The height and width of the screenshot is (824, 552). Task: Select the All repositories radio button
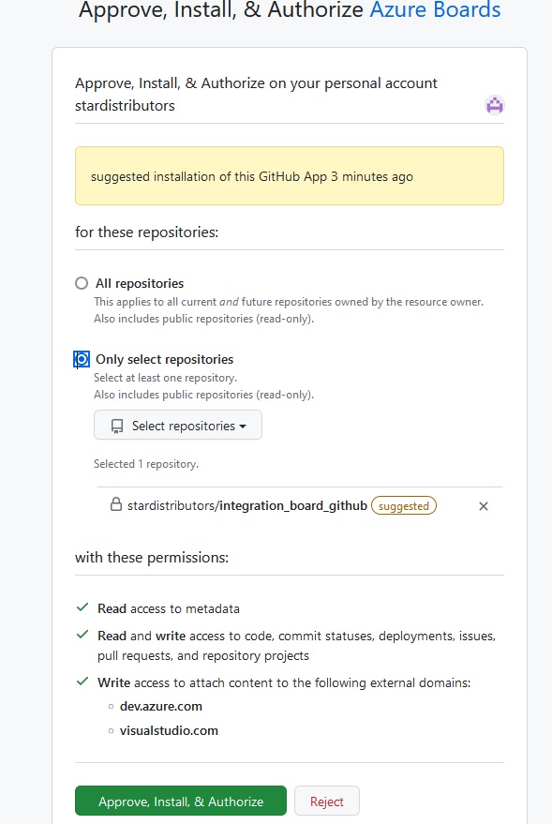82,283
